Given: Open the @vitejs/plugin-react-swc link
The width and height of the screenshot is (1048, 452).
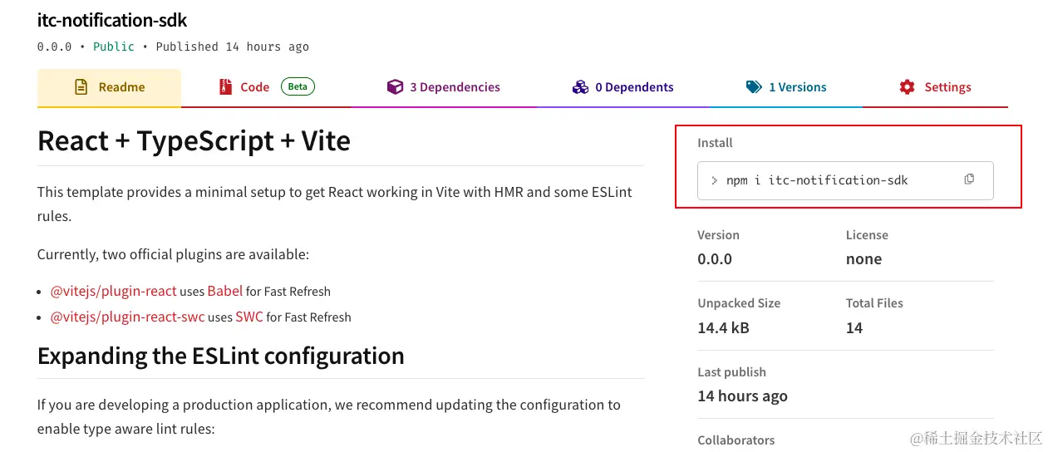Looking at the screenshot, I should click(x=128, y=317).
